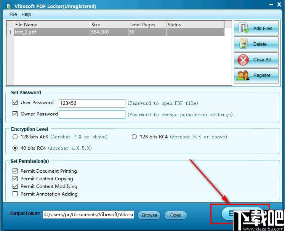Click Register button label
285x231 pixels.
[x=262, y=75]
